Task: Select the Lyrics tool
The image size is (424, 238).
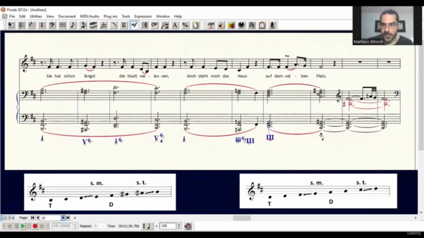Action: [165, 25]
